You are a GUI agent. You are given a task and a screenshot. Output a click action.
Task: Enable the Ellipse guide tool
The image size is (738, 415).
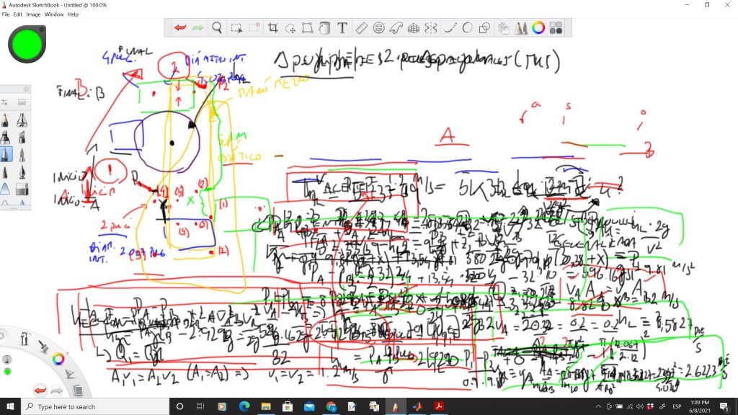click(378, 28)
